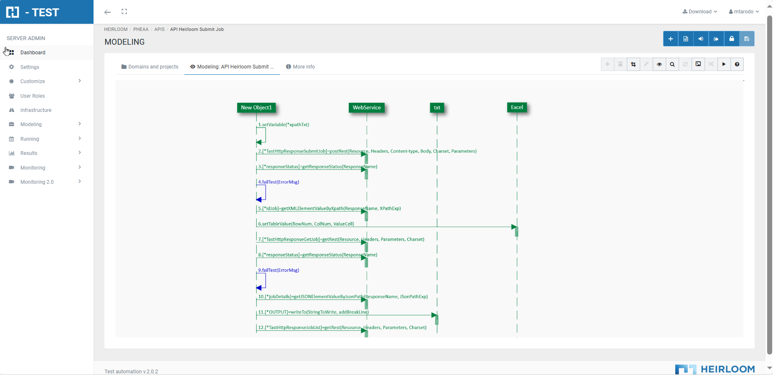Toggle fullscreen mode icon
Image resolution: width=773 pixels, height=375 pixels.
(124, 12)
